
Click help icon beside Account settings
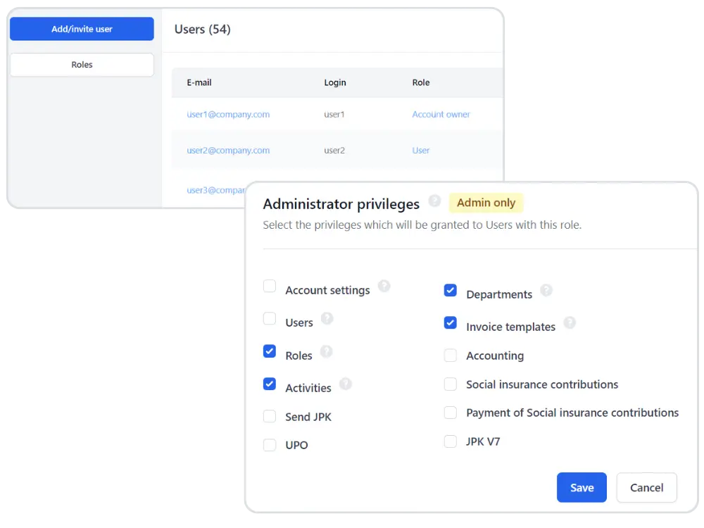tap(384, 286)
